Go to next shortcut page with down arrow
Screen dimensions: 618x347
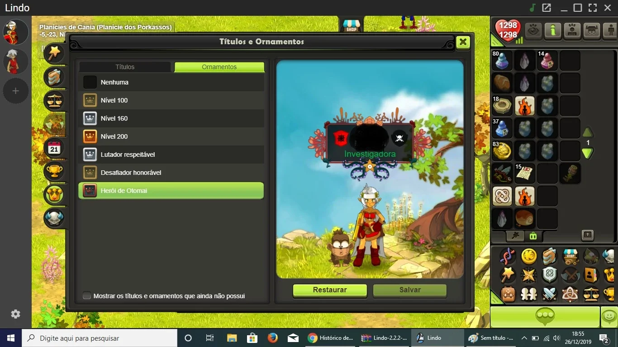pyautogui.click(x=587, y=154)
